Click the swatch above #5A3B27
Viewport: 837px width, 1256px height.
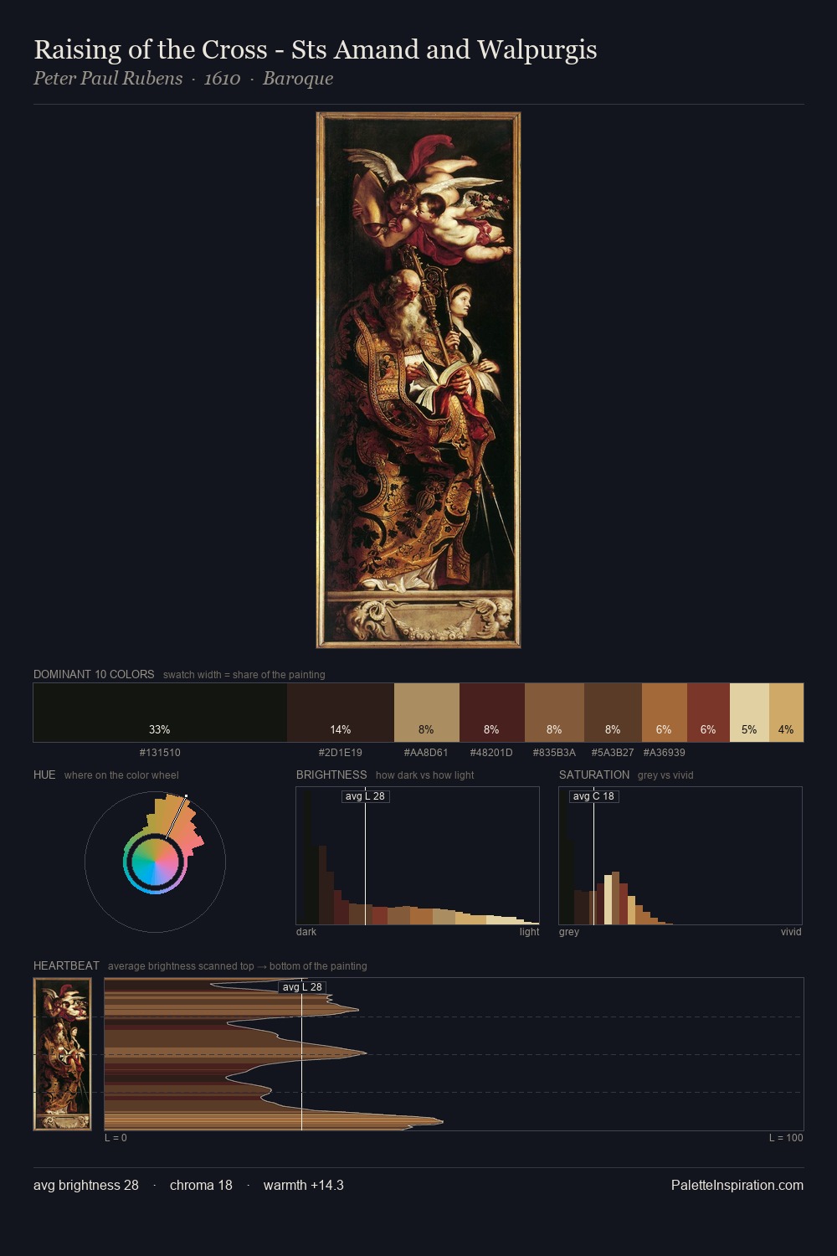[x=613, y=713]
